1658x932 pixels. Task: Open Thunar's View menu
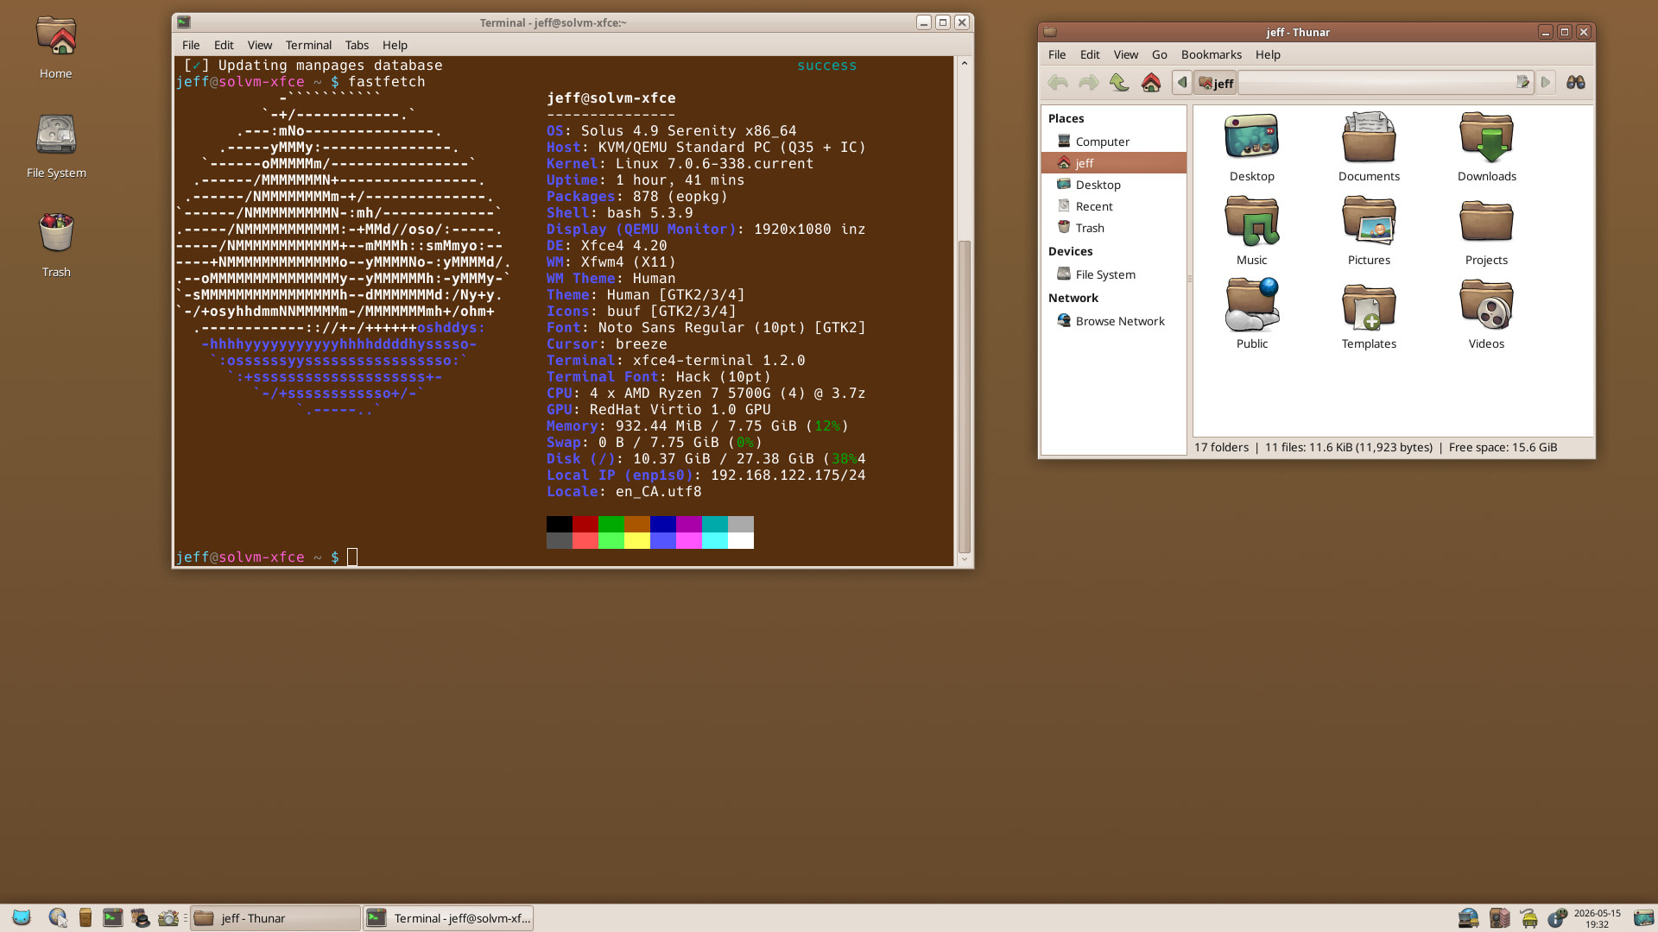click(1125, 54)
